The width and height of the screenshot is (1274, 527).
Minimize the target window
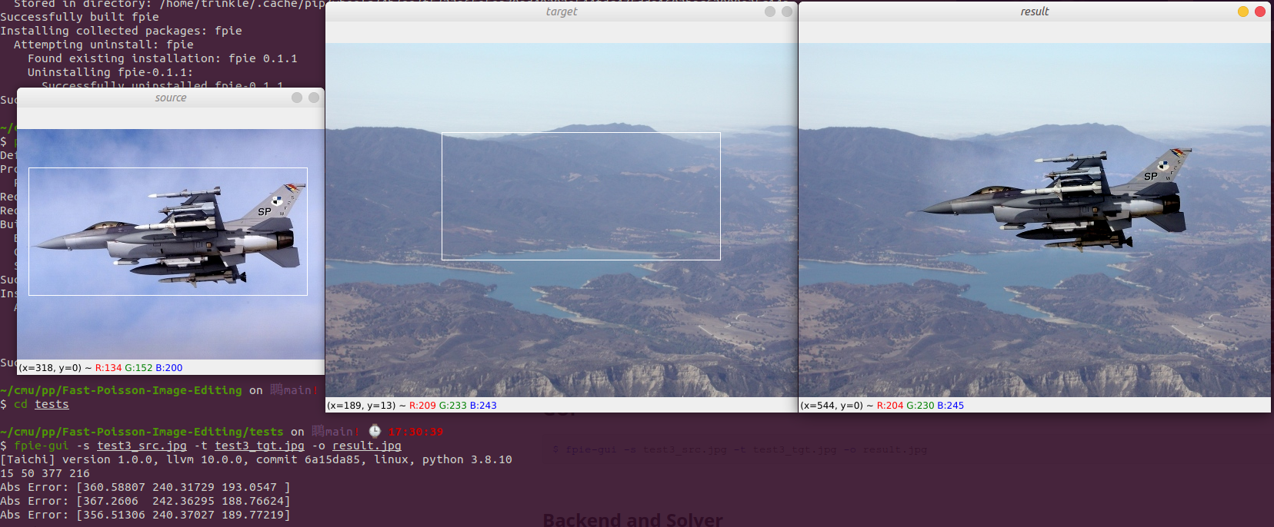pyautogui.click(x=770, y=12)
